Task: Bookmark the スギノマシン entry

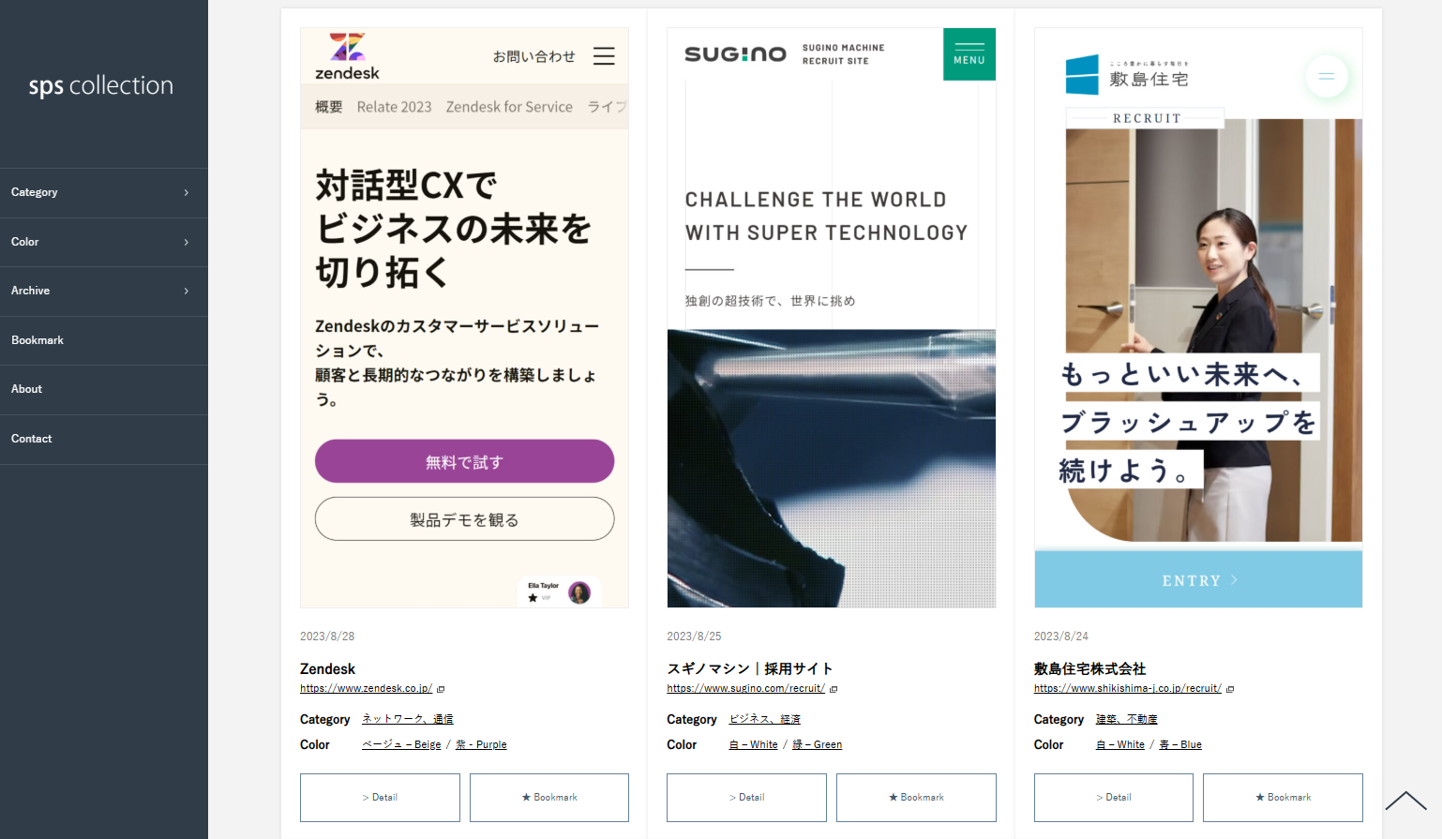Action: 916,798
